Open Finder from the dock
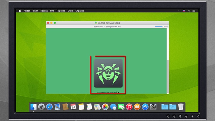 click(33, 107)
